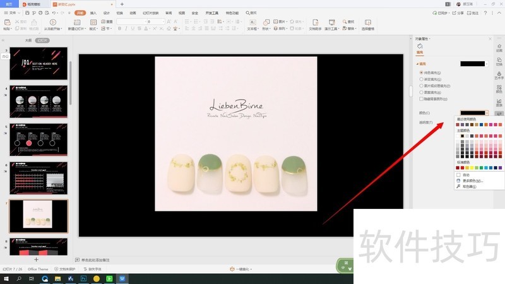Image resolution: width=505 pixels, height=284 pixels.
Task: Select the Picture or texture fill radio
Action: [421, 86]
